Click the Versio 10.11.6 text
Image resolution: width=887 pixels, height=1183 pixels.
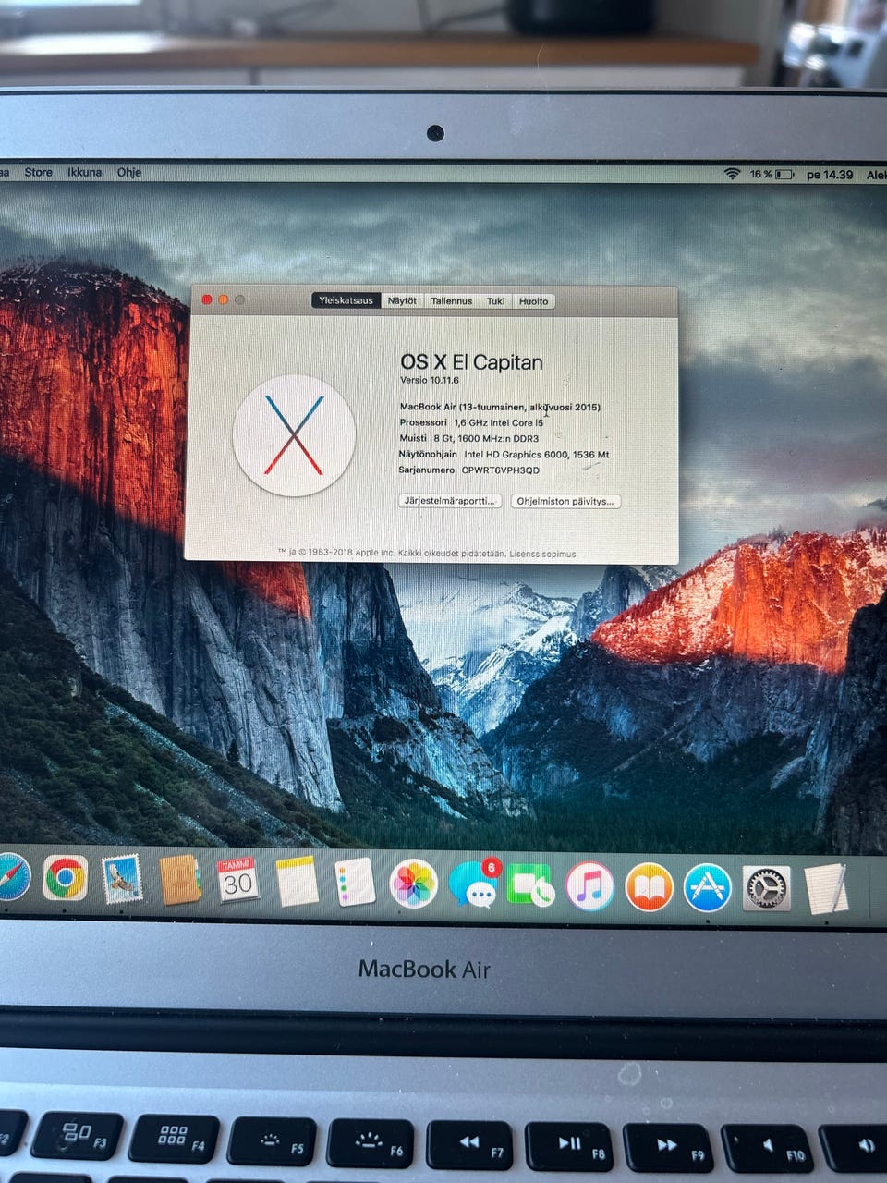tap(430, 380)
